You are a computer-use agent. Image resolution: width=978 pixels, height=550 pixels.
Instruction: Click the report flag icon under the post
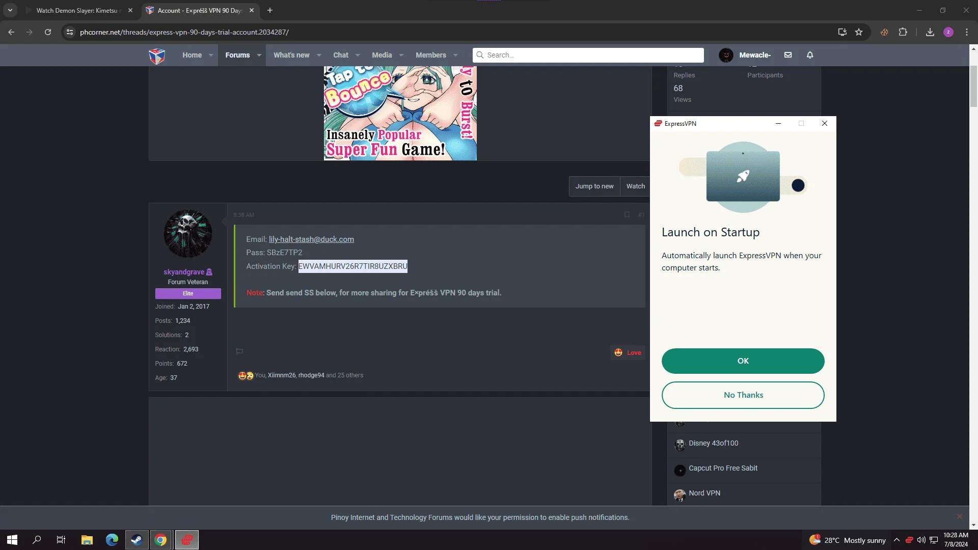(239, 351)
